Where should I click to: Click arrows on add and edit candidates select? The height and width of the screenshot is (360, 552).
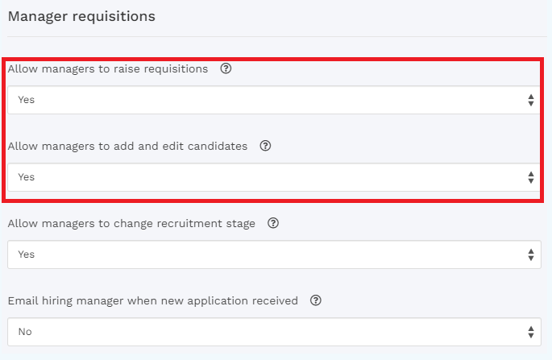click(530, 177)
